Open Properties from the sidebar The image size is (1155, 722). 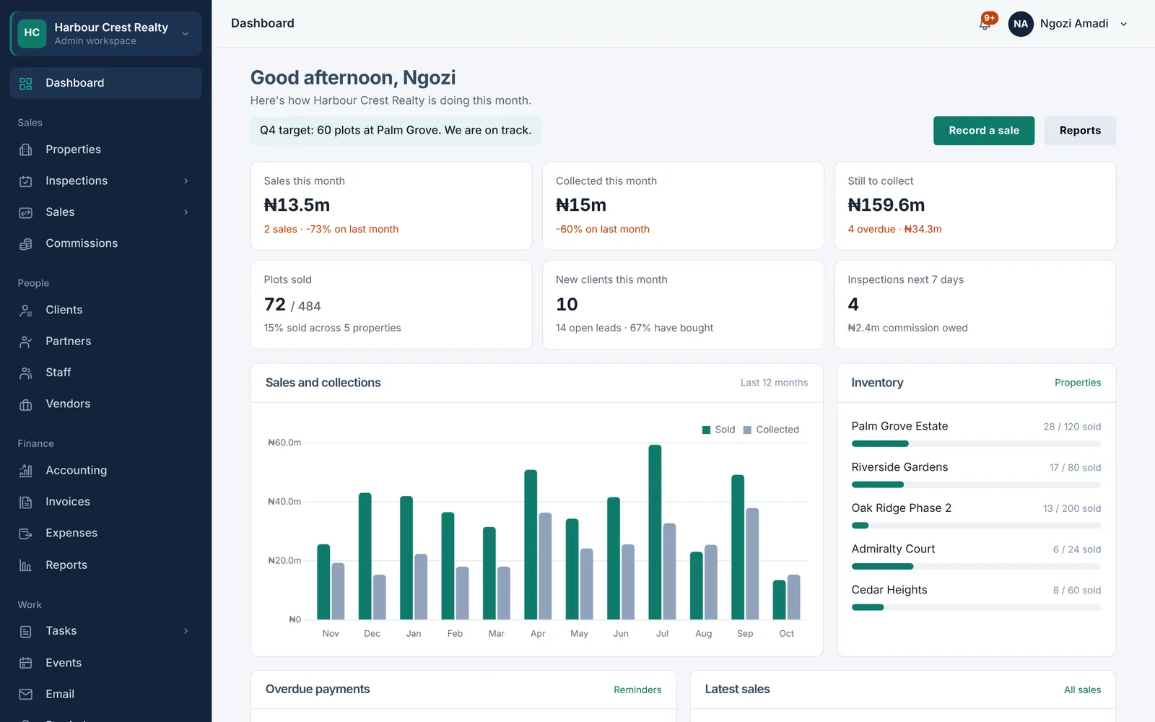click(106, 149)
